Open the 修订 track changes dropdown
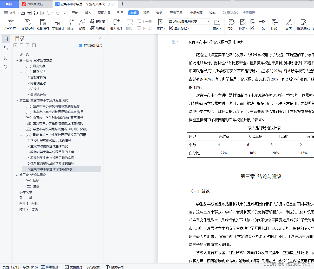The height and width of the screenshot is (269, 314). [161, 28]
